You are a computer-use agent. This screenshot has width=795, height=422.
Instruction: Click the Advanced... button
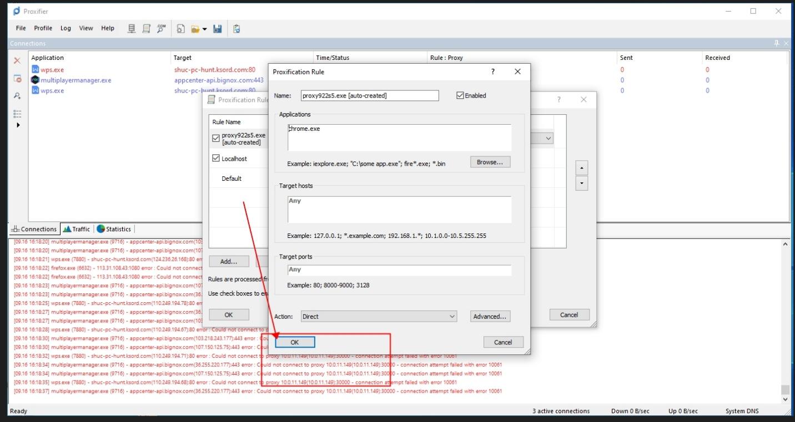[x=490, y=316]
